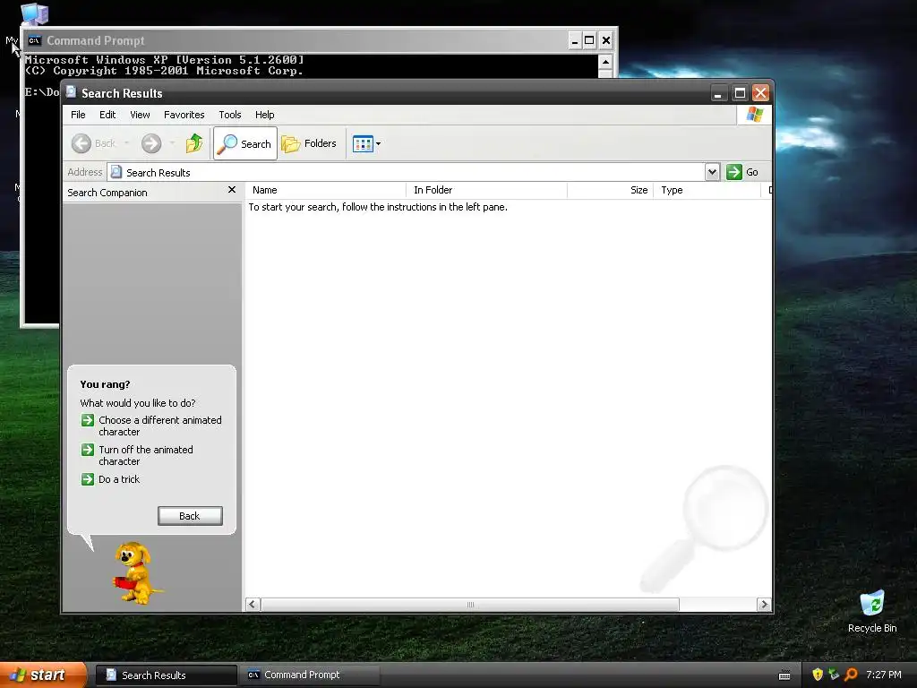Screen dimensions: 917x688
Task: Close the Search Results window
Action: (x=761, y=93)
